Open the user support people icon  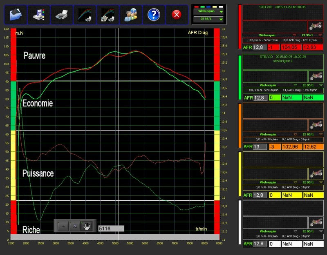131,15
